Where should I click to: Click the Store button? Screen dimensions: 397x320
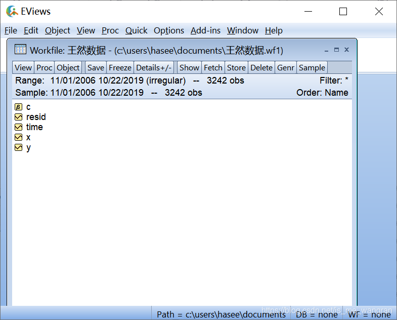(236, 67)
